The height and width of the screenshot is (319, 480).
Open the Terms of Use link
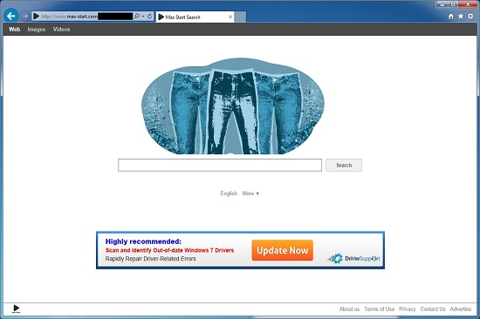click(380, 309)
